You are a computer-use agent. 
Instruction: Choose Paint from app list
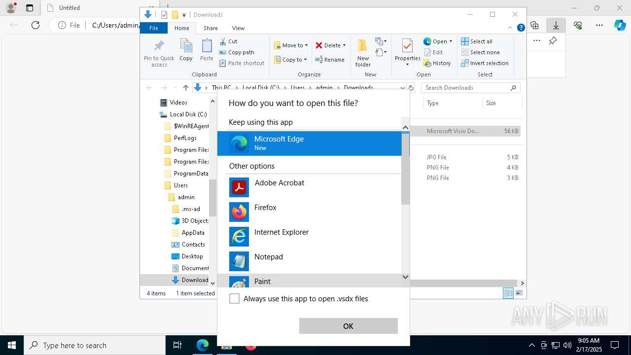310,281
